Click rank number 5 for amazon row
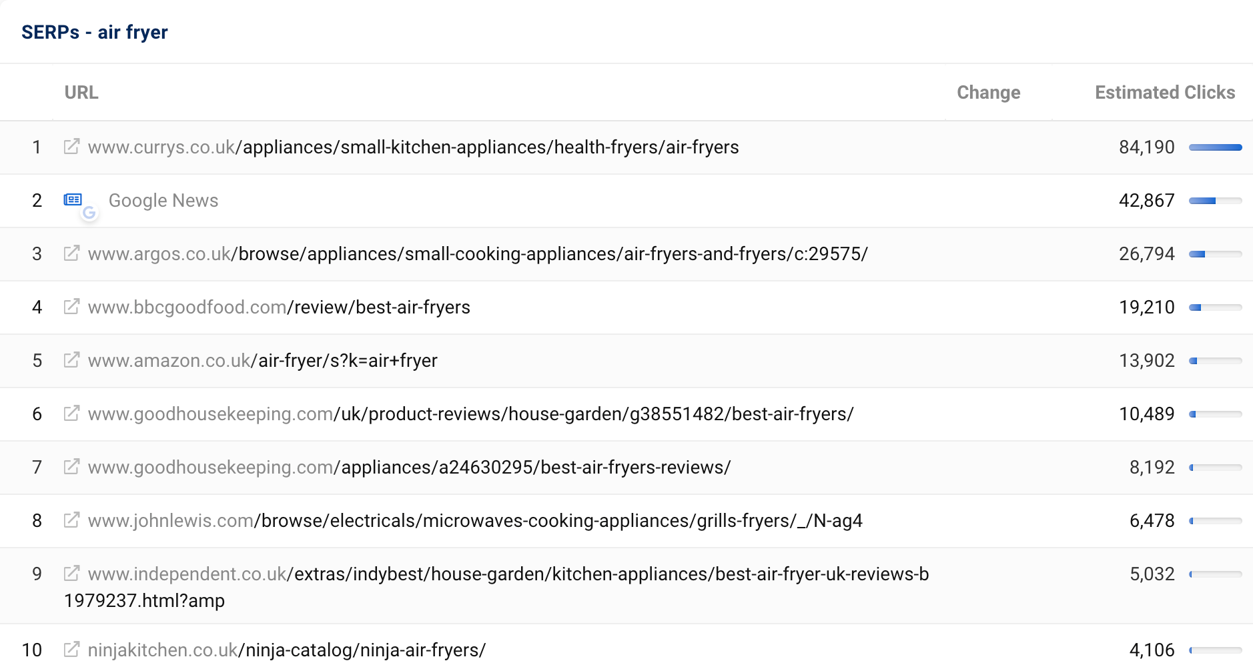The width and height of the screenshot is (1253, 669). coord(37,360)
